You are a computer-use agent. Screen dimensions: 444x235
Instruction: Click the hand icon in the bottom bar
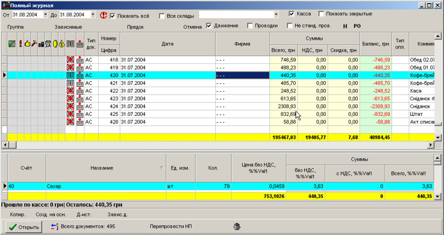coord(237,226)
